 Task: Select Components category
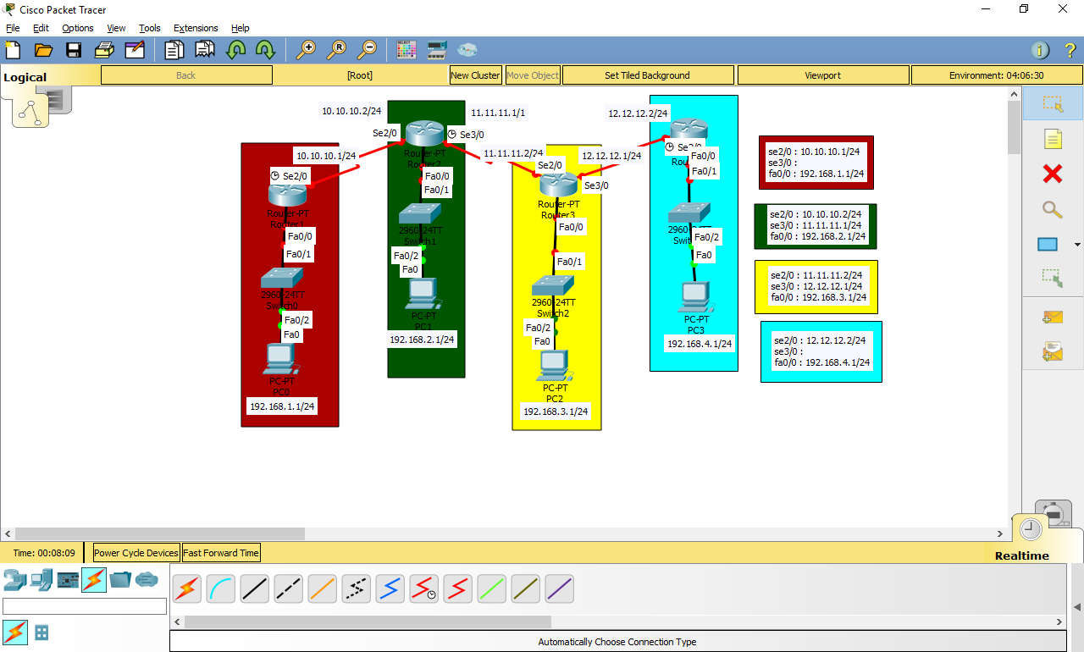coord(68,580)
